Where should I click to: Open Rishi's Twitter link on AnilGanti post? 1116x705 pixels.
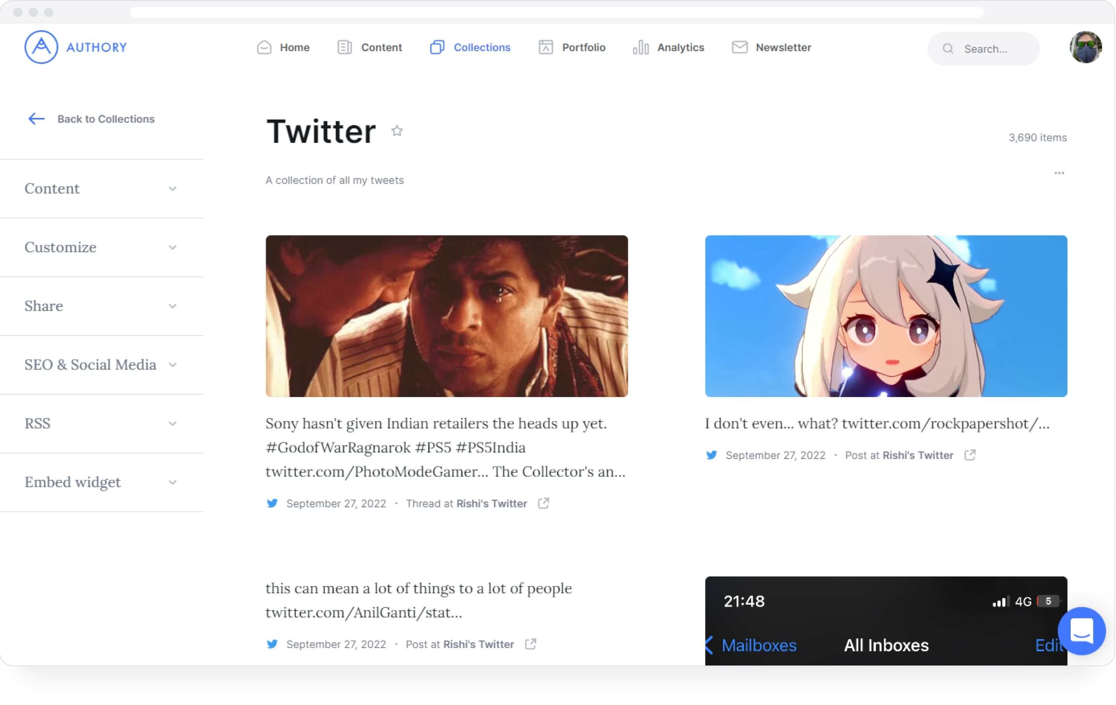(x=478, y=644)
